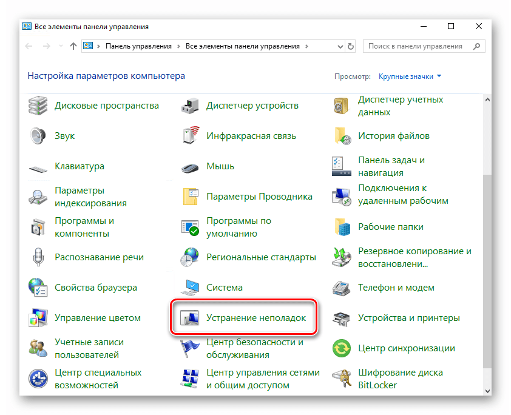Expand the recent locations arrow by navigation buttons
This screenshot has height=415, width=511.
(61, 46)
